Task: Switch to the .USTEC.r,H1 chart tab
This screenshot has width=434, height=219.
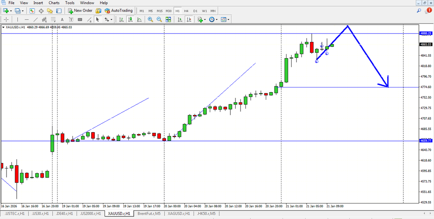Action: (14, 214)
